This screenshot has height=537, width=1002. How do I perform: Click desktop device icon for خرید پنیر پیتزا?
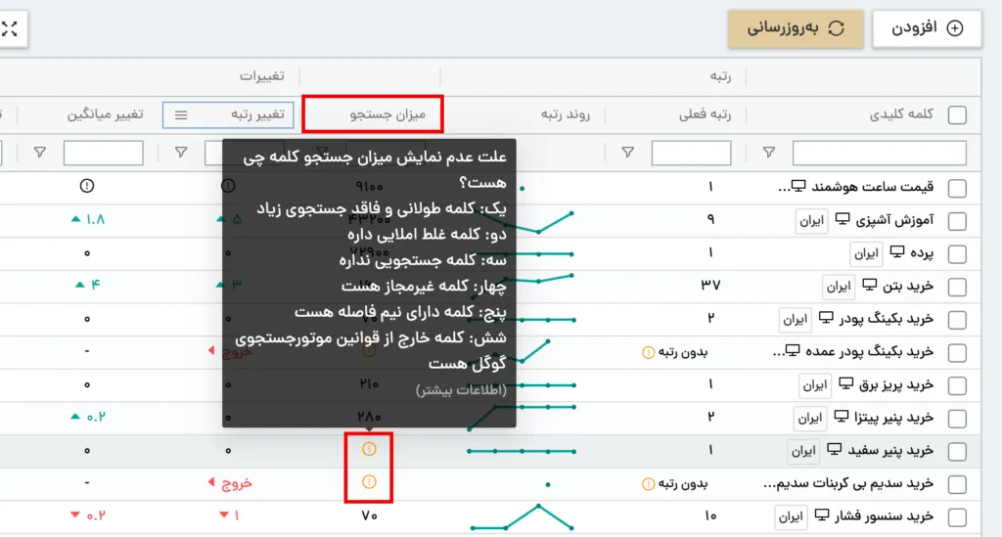click(x=842, y=417)
